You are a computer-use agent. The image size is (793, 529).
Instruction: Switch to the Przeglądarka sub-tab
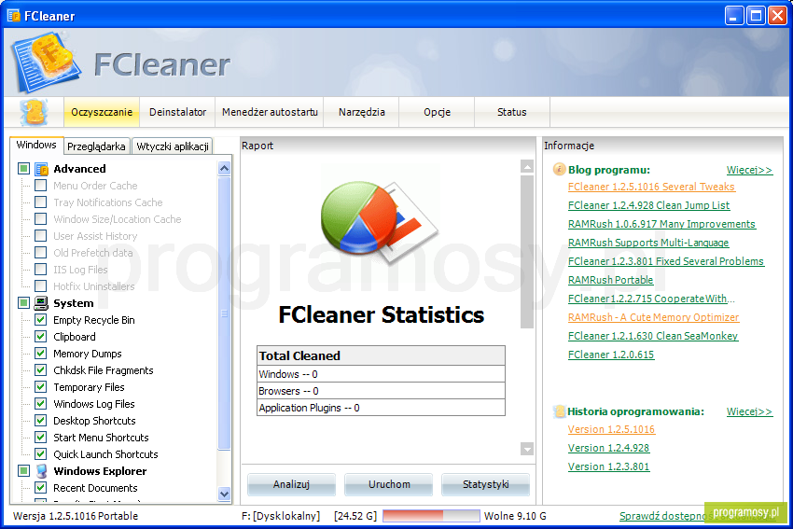(96, 146)
